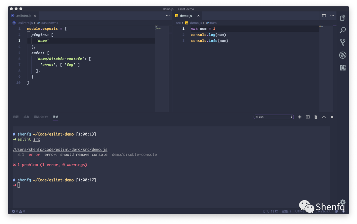Screen dimensions: 357x224
Task: Create a new terminal with plus icon
Action: (x=299, y=117)
